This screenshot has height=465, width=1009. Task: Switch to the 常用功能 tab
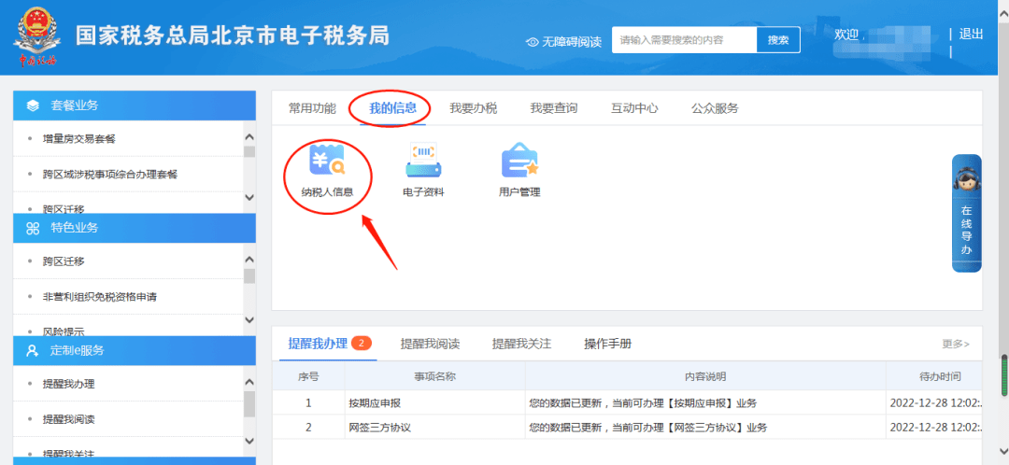click(x=312, y=108)
